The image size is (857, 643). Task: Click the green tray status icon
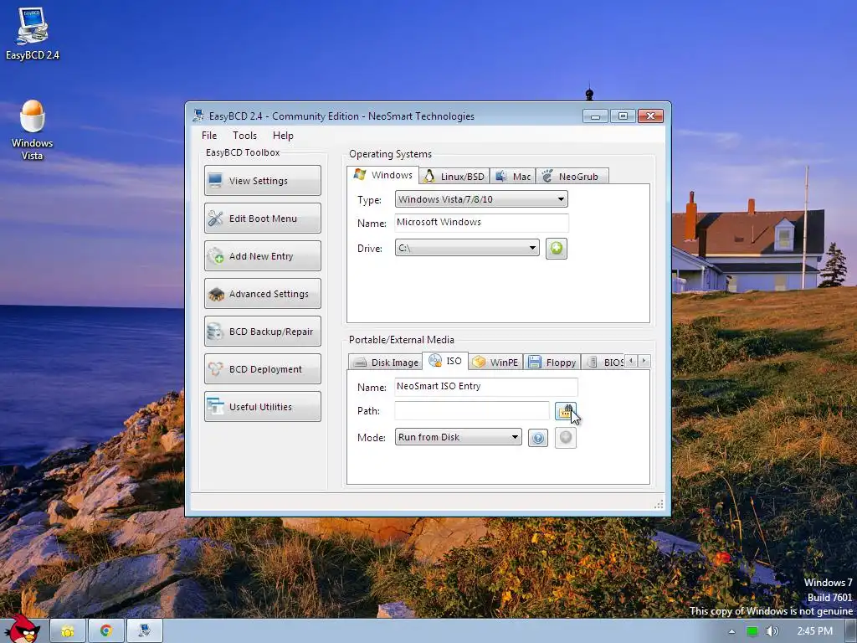(x=752, y=631)
